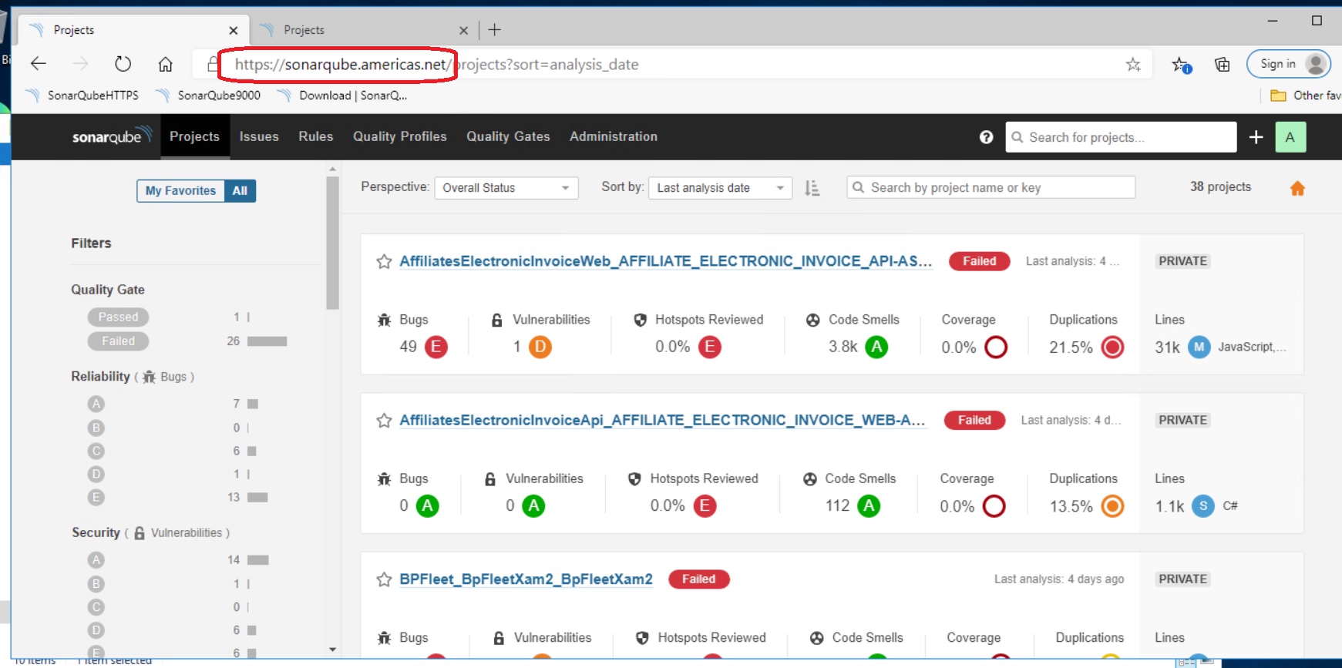Add page to favorites star in address bar
The height and width of the screenshot is (668, 1342).
(x=1132, y=64)
